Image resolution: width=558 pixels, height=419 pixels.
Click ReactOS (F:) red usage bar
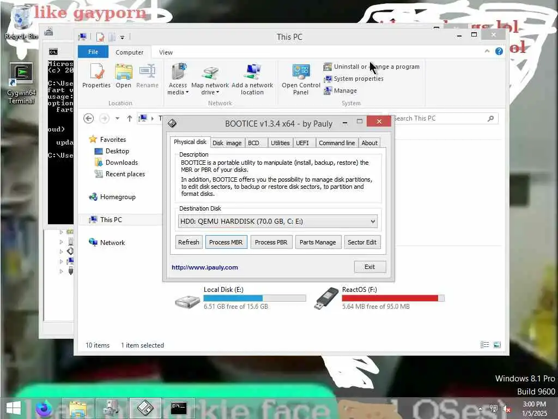pyautogui.click(x=393, y=298)
